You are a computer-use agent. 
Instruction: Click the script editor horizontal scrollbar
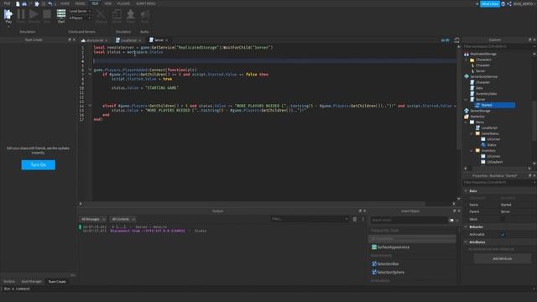point(254,204)
